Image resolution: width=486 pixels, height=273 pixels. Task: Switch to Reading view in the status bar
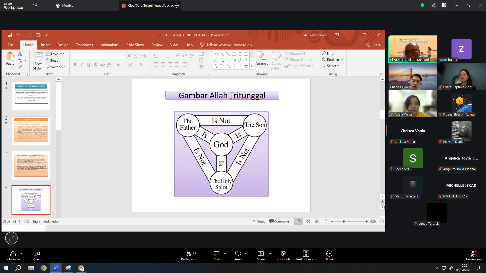[316, 221]
